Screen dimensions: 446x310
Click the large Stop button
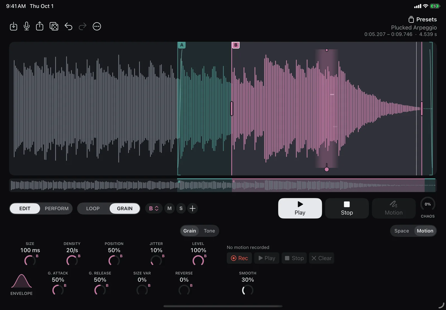pyautogui.click(x=347, y=208)
